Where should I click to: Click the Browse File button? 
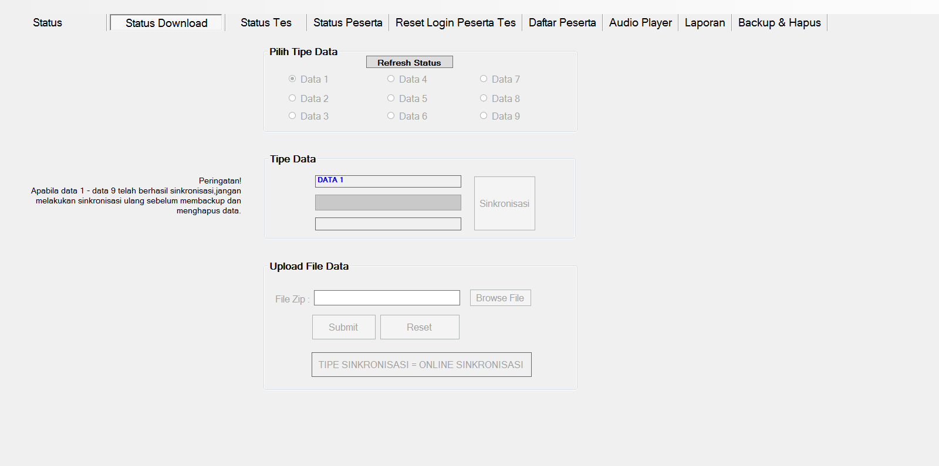pyautogui.click(x=500, y=298)
